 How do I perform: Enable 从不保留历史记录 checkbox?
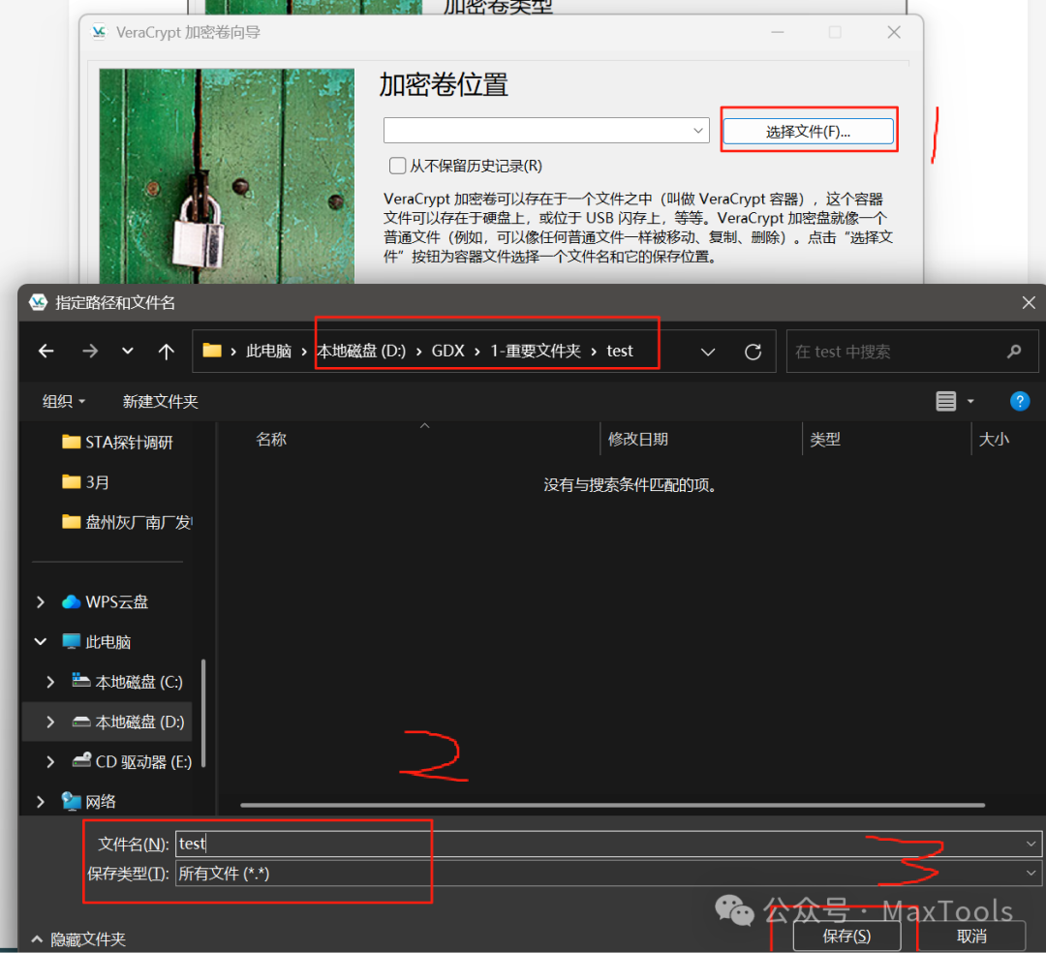[398, 166]
